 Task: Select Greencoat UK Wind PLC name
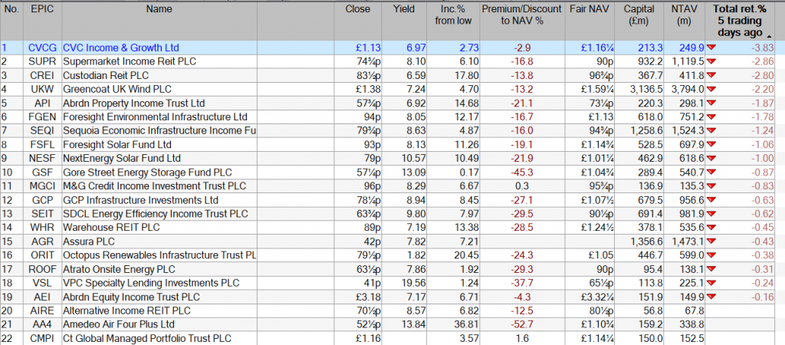click(x=117, y=89)
